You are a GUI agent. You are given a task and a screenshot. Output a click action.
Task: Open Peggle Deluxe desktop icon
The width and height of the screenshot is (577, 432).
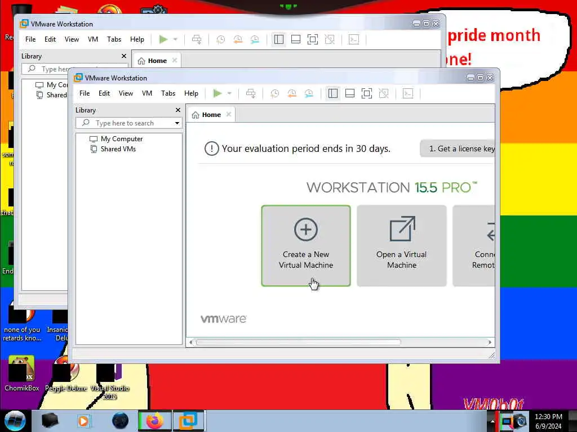click(66, 373)
